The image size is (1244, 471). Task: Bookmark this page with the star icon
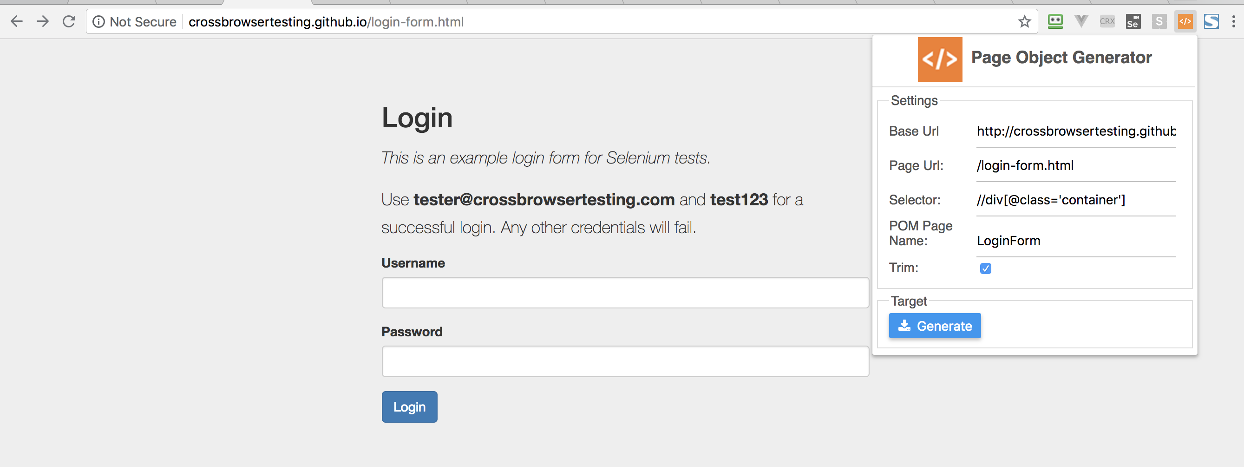click(1024, 21)
